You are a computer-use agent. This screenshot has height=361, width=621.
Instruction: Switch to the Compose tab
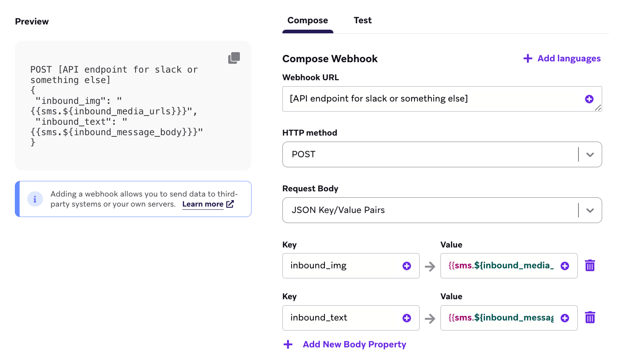click(x=308, y=20)
